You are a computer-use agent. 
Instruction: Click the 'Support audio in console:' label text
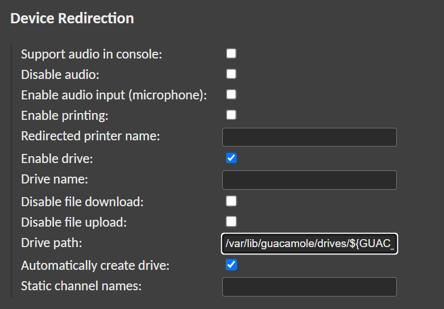[x=92, y=55]
